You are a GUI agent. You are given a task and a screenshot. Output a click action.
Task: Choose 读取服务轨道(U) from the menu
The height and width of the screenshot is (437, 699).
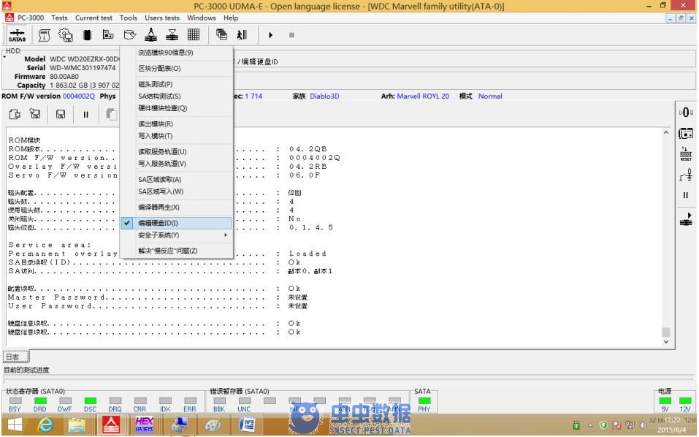pos(177,151)
